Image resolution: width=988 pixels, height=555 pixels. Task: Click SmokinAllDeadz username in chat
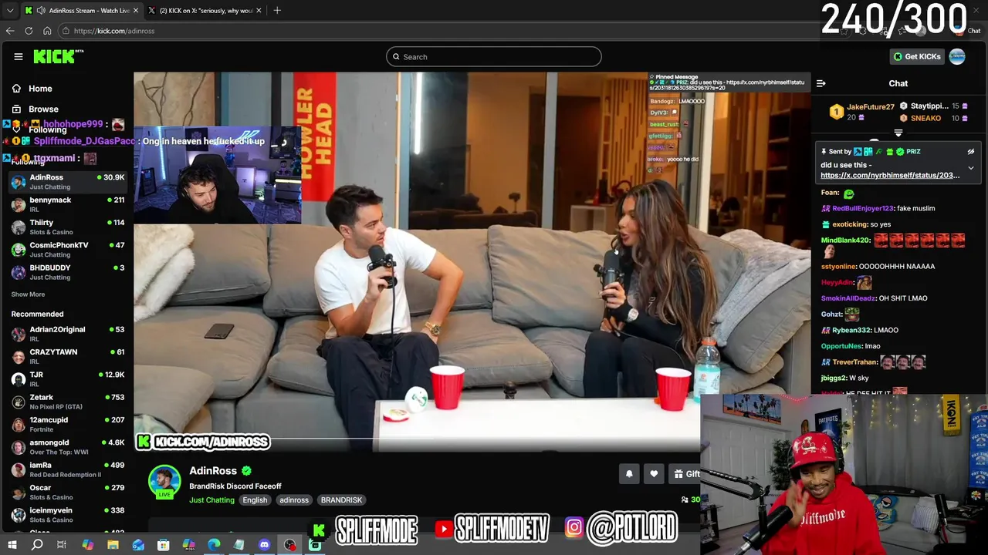coord(848,298)
